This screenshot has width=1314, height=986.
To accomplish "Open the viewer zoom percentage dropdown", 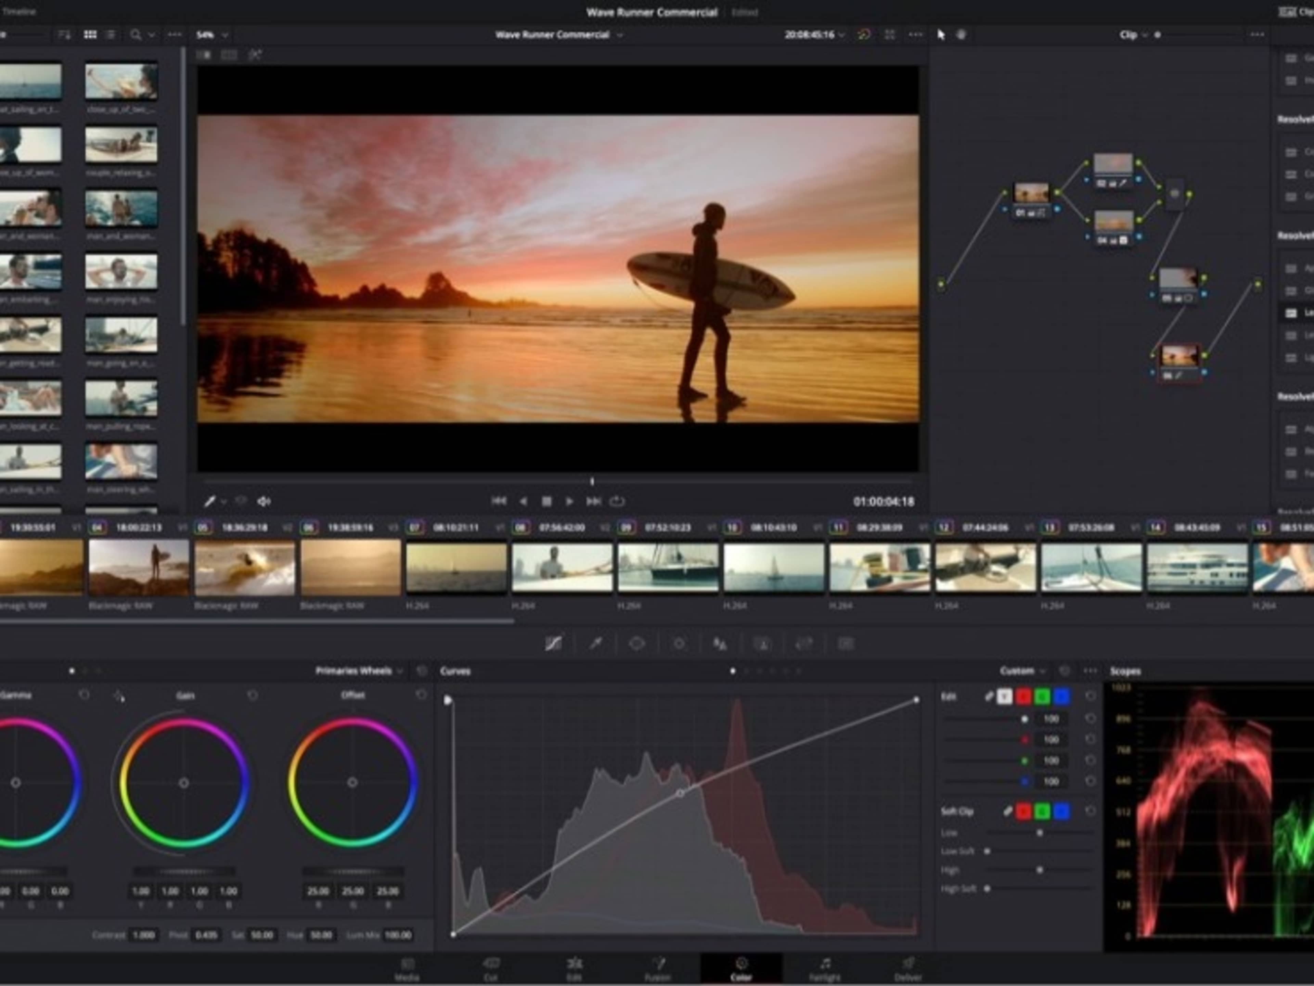I will coord(211,35).
